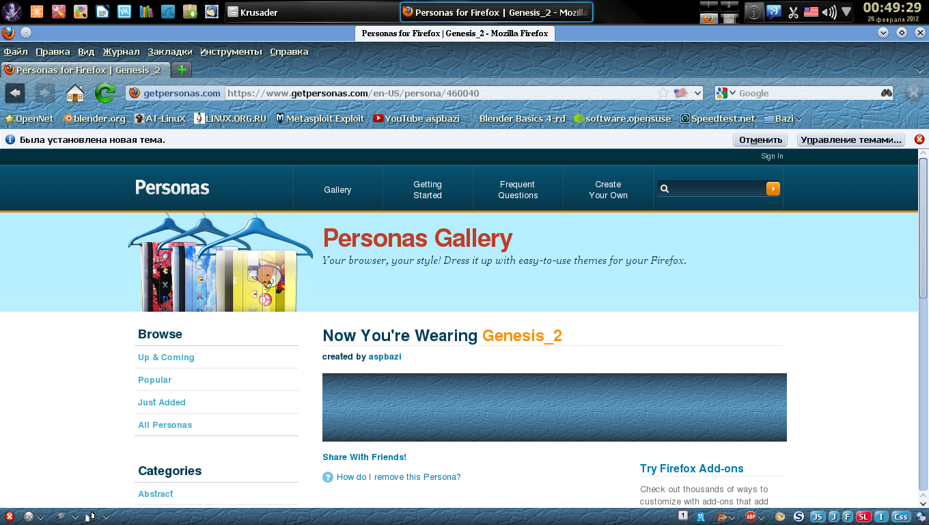
Task: Launch Wireshark shark-fin icon in the panel
Action: click(x=168, y=12)
